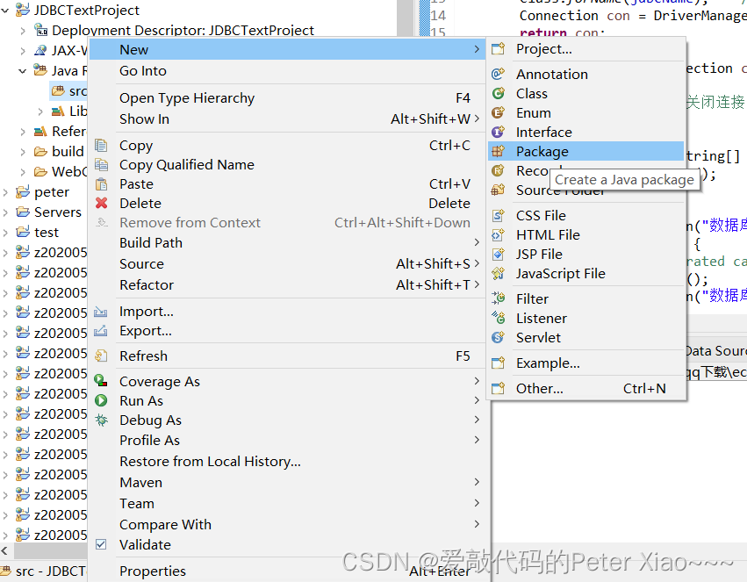Click the Import icon
Screen dimensions: 747x582
click(101, 312)
